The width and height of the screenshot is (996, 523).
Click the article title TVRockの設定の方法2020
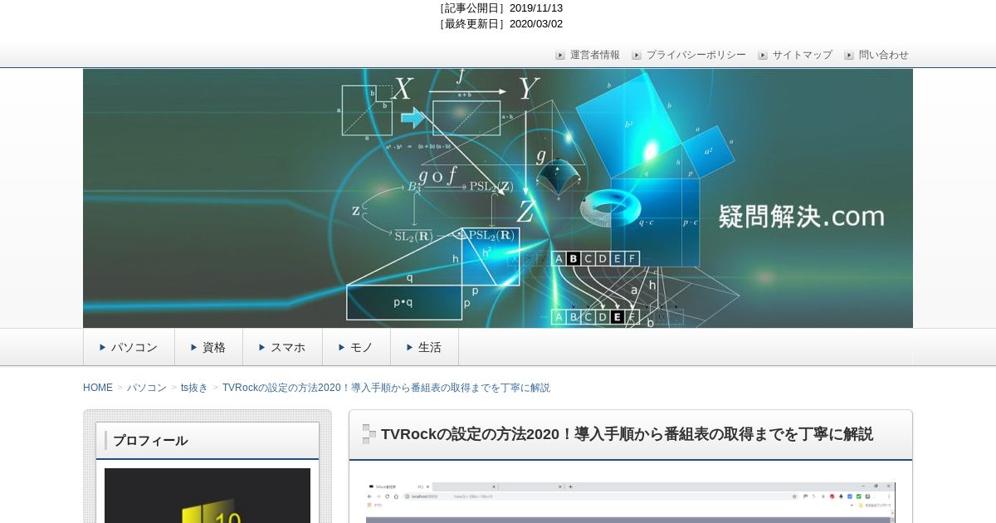tap(627, 434)
